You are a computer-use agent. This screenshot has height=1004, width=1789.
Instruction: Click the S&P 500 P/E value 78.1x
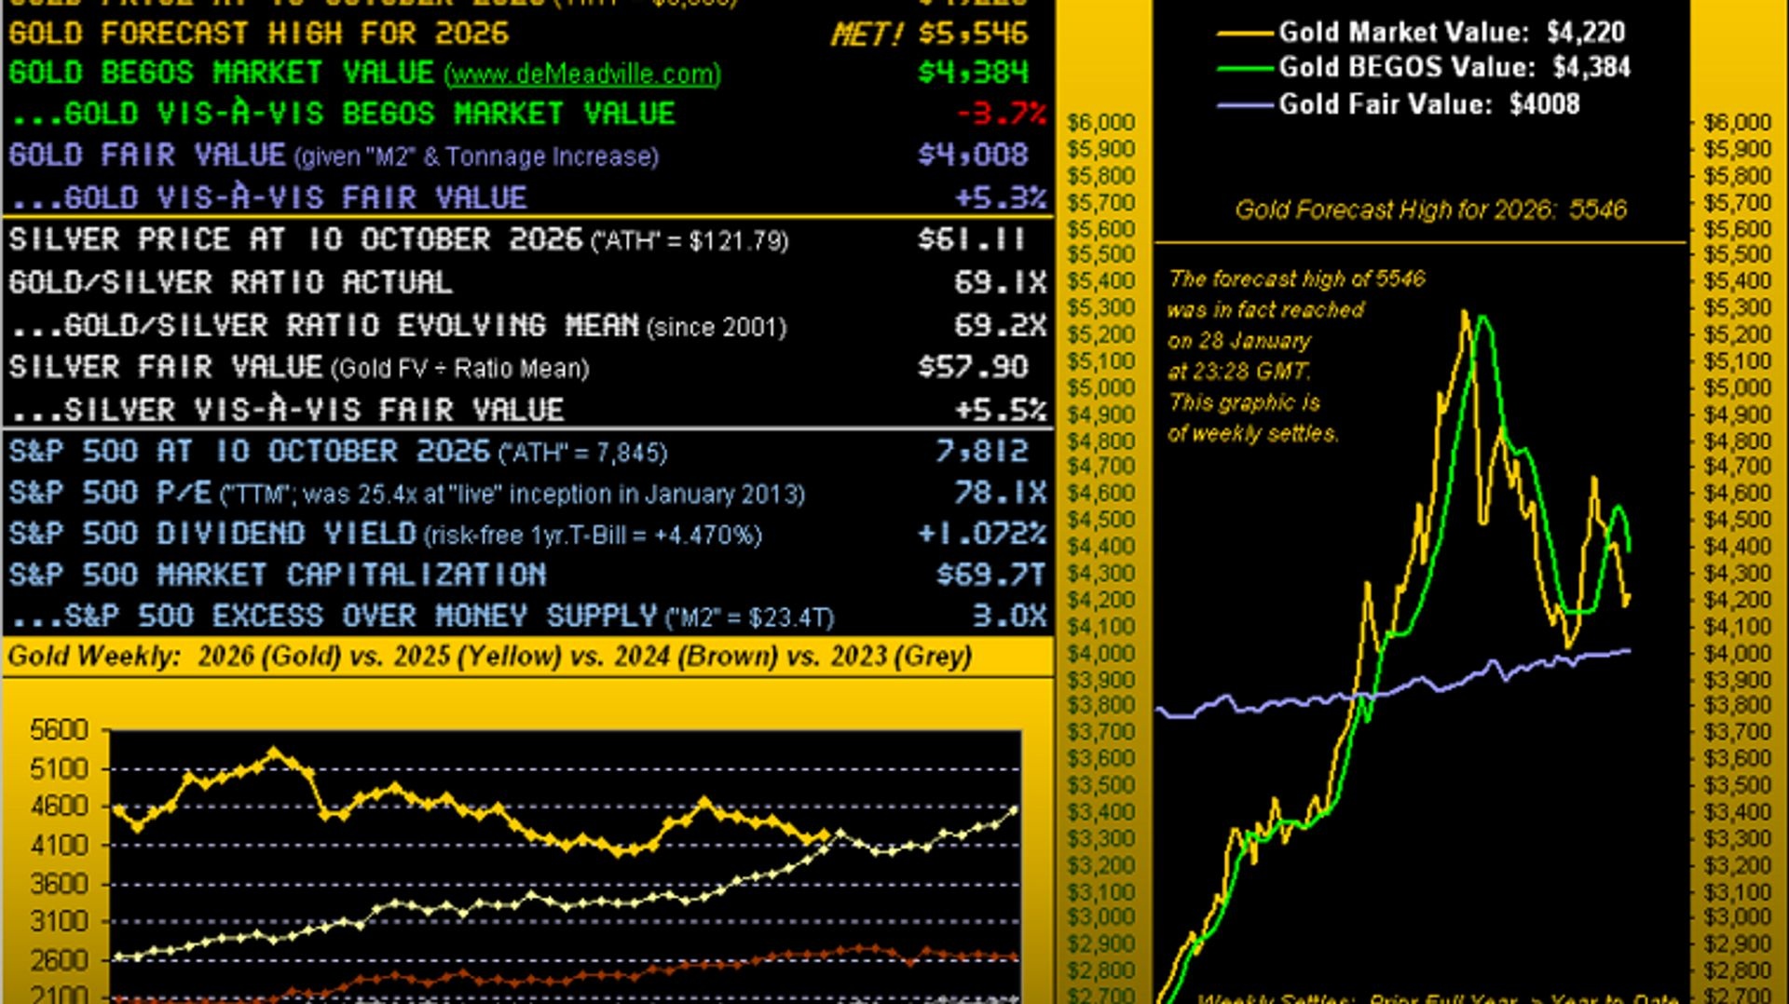click(1001, 493)
